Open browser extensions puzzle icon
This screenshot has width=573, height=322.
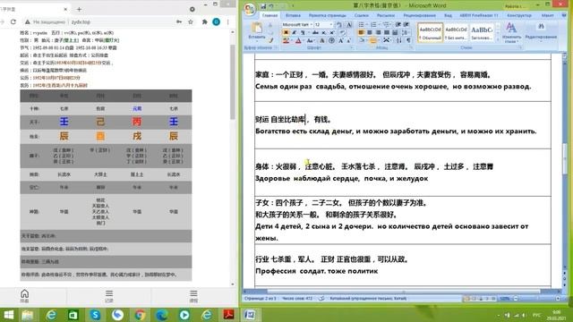pyautogui.click(x=205, y=21)
